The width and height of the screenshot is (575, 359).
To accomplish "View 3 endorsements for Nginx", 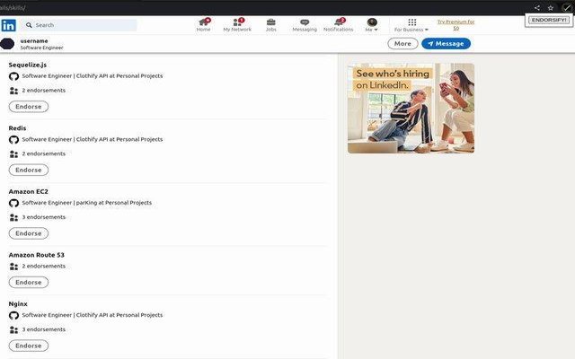I will click(44, 329).
